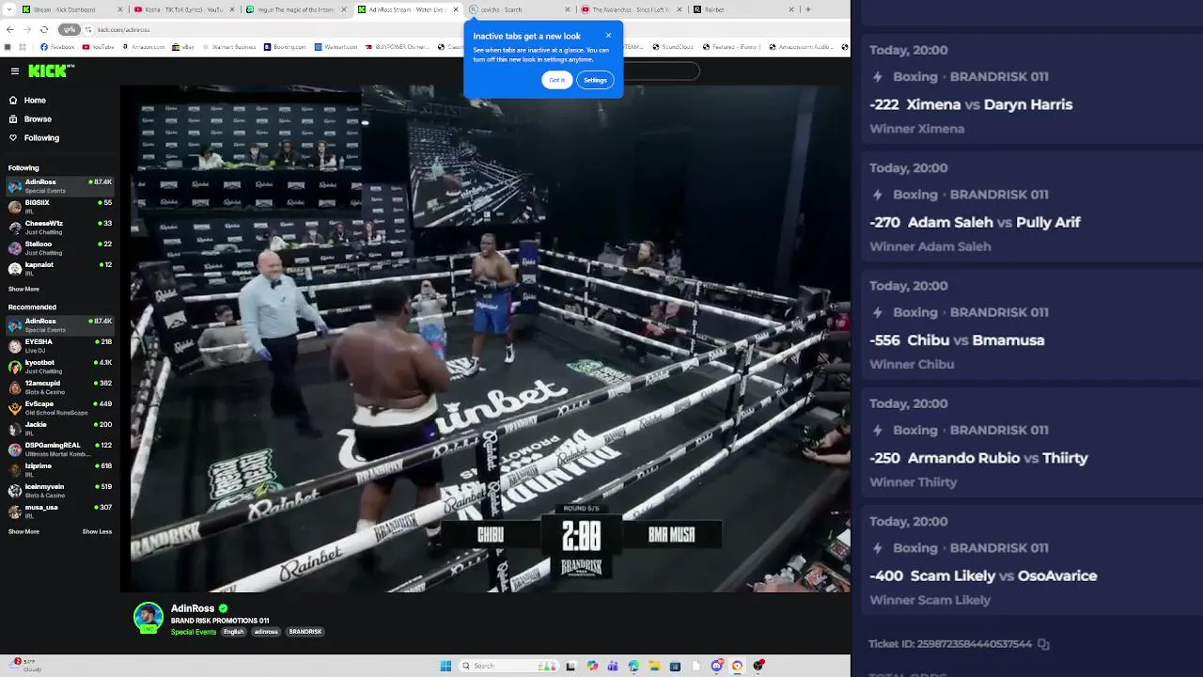This screenshot has width=1203, height=677.
Task: Switch to the Imgur browser tab
Action: pos(297,9)
